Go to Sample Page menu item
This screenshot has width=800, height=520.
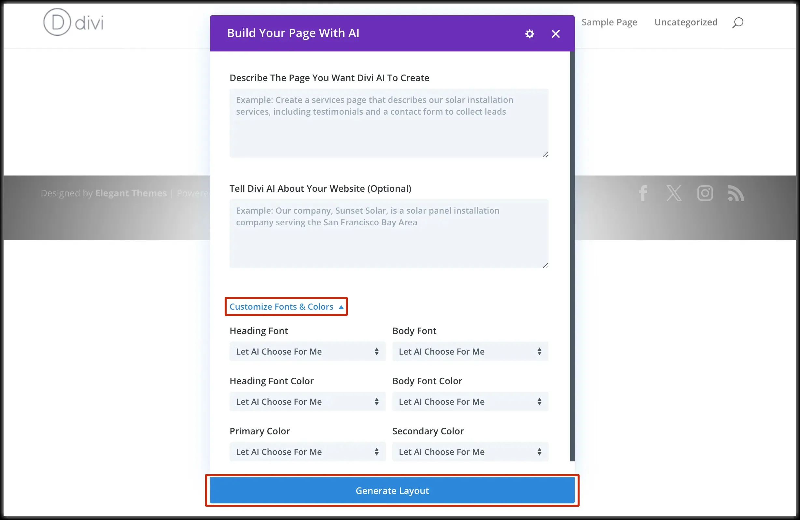coord(610,22)
